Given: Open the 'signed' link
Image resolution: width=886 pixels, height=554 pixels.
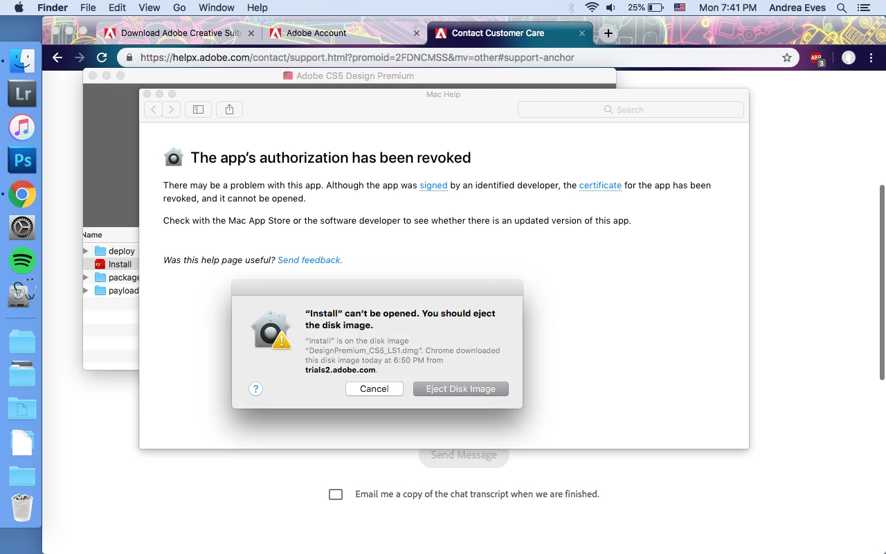Looking at the screenshot, I should tap(433, 186).
